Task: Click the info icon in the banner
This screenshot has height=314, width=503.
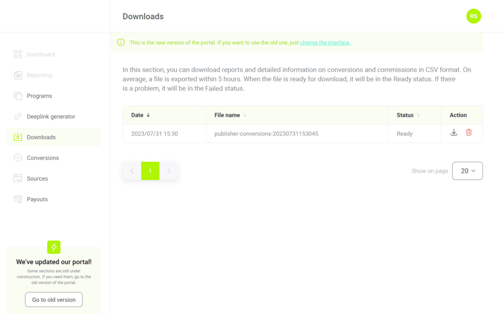Action: 120,43
